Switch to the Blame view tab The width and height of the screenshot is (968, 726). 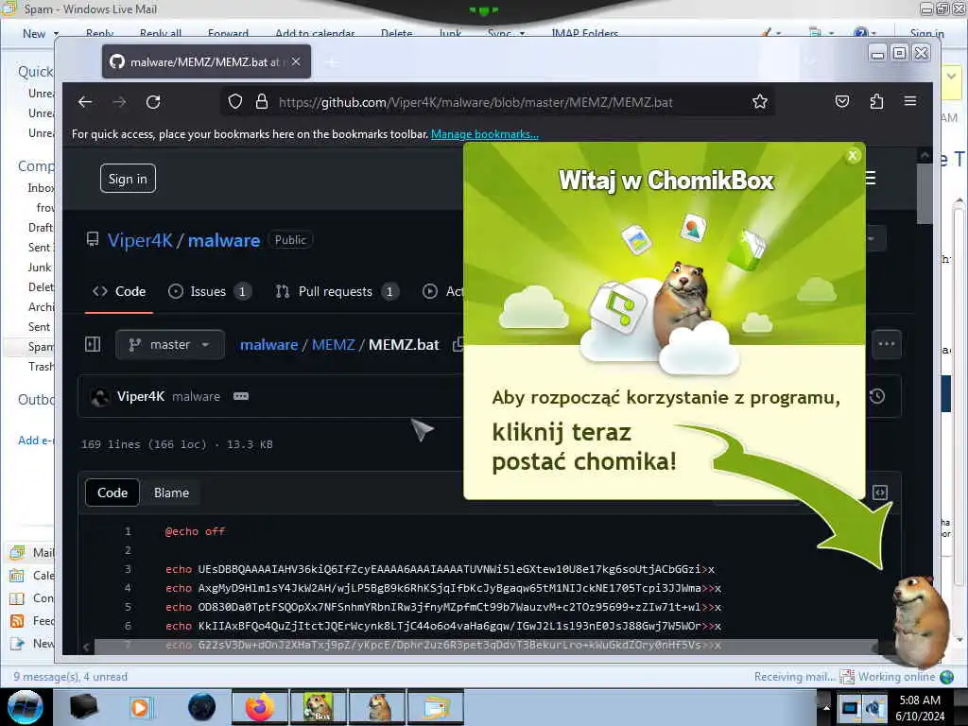[x=171, y=493]
